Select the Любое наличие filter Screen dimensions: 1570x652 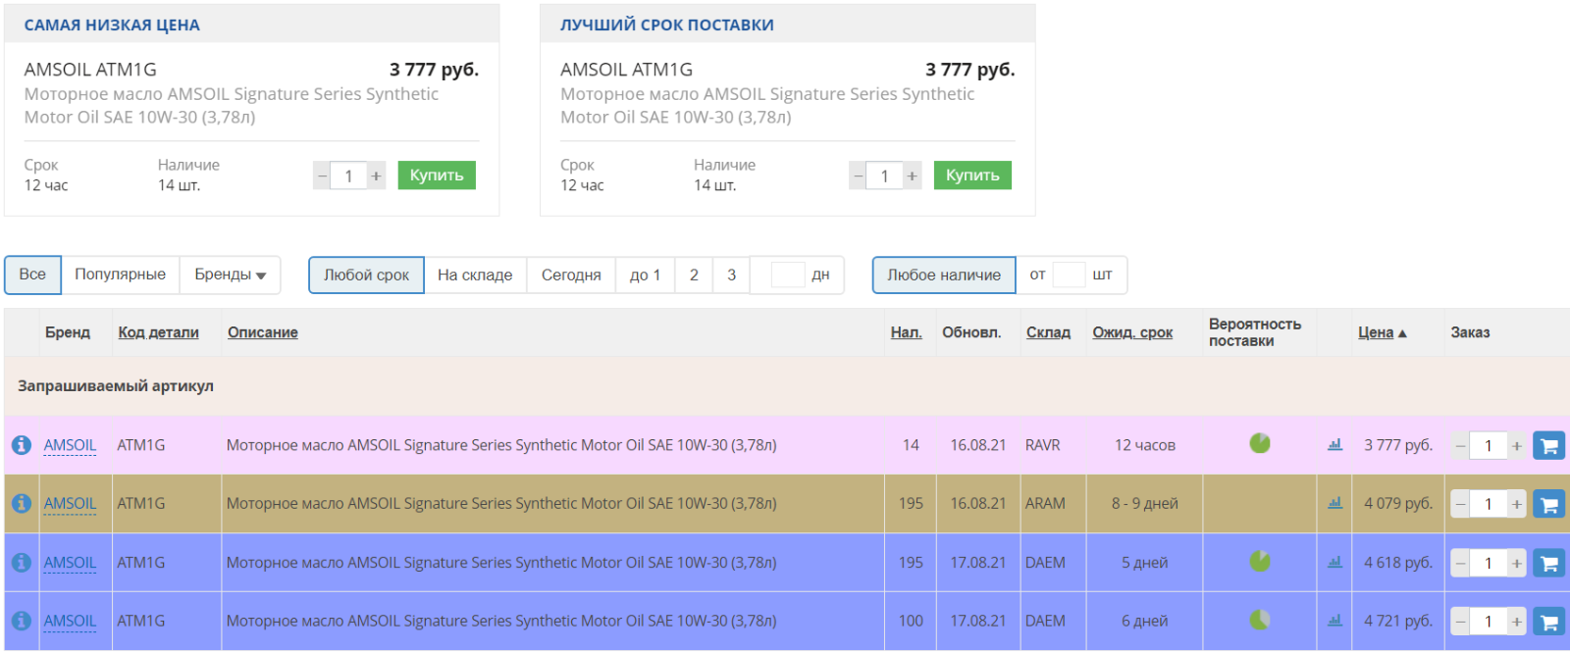pyautogui.click(x=944, y=276)
